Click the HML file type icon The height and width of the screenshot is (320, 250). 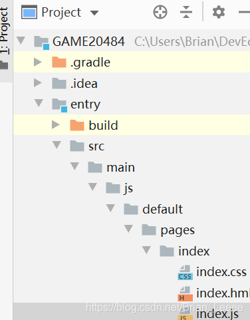point(185,294)
